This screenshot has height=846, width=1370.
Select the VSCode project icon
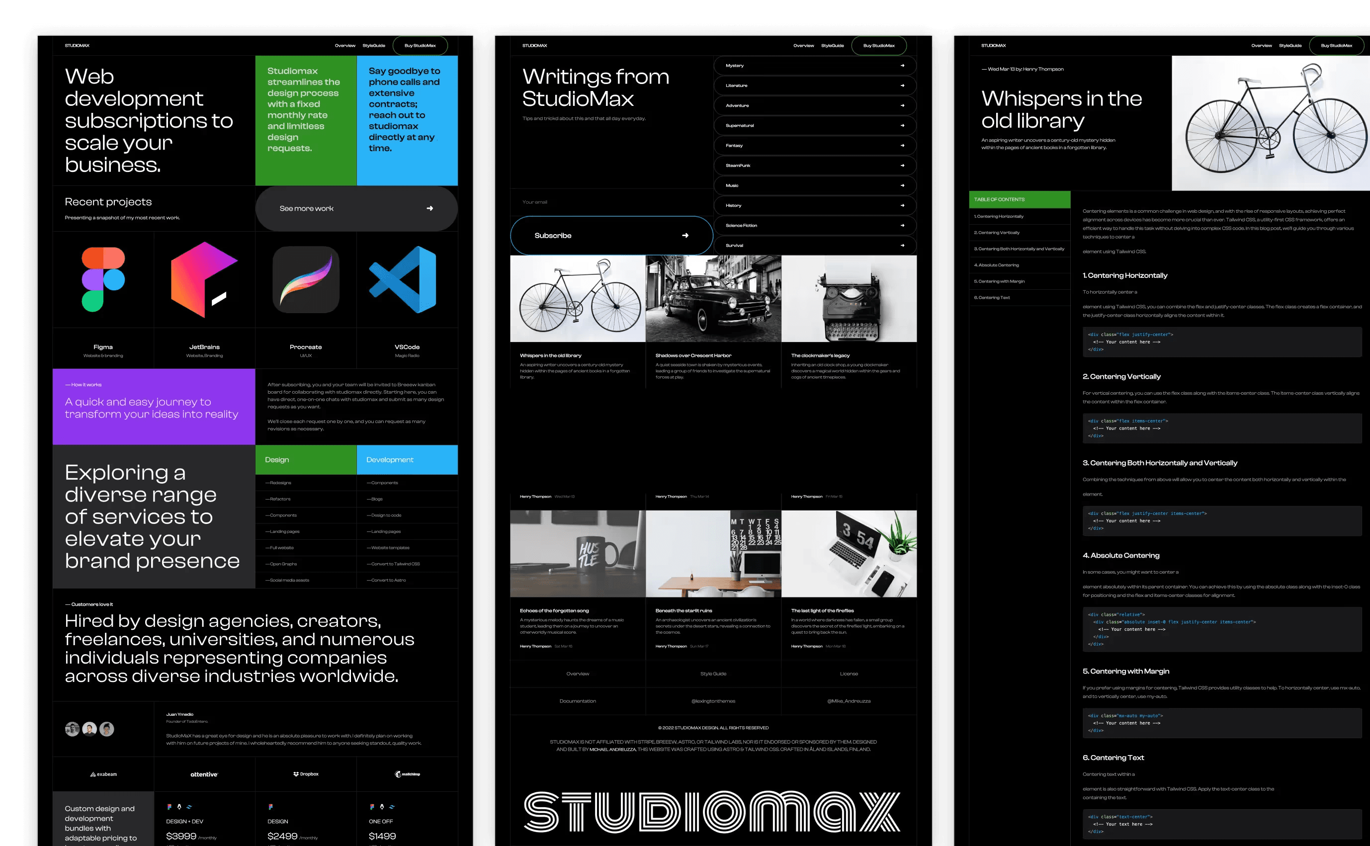tap(404, 279)
